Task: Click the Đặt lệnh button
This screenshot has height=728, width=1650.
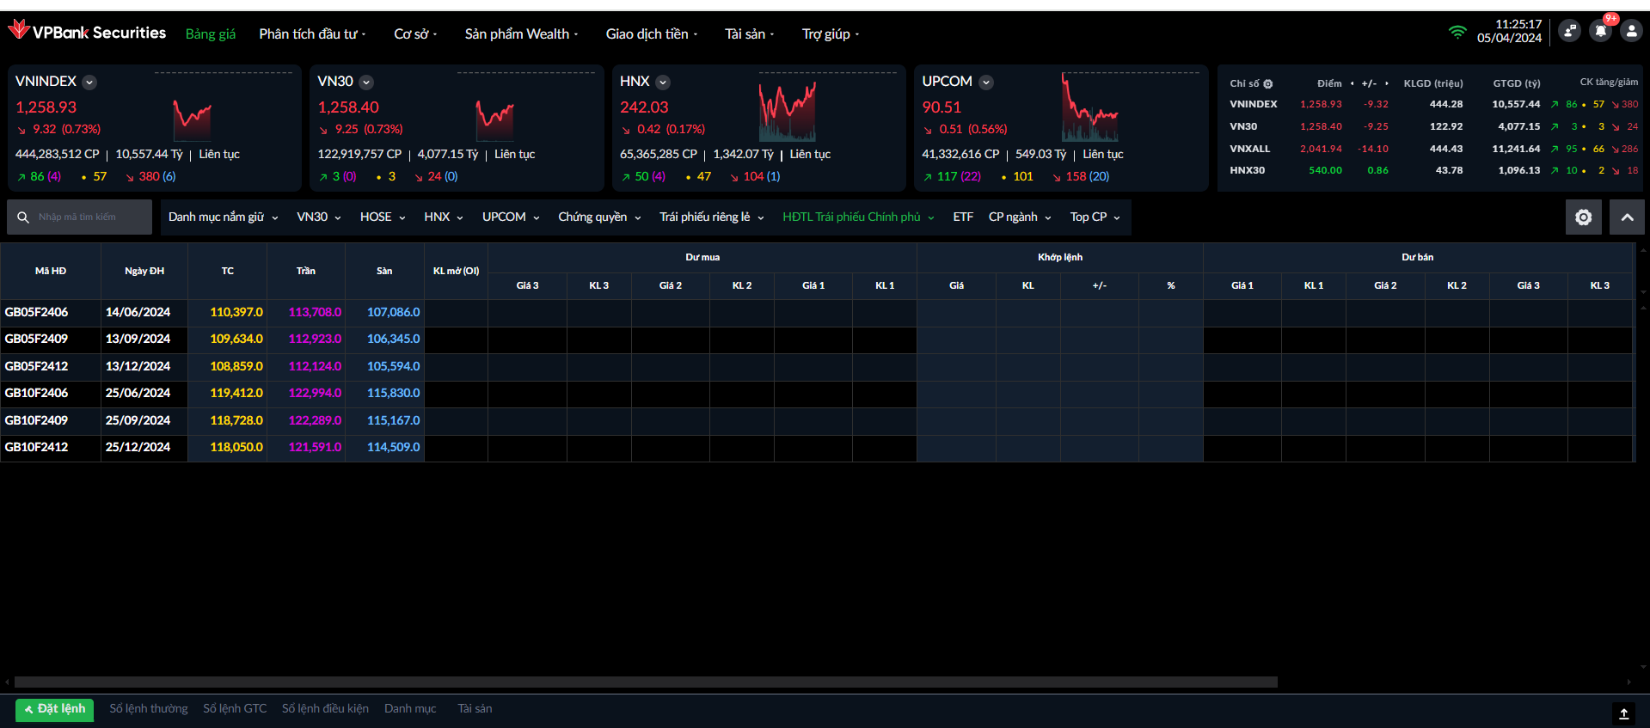Action: tap(54, 709)
